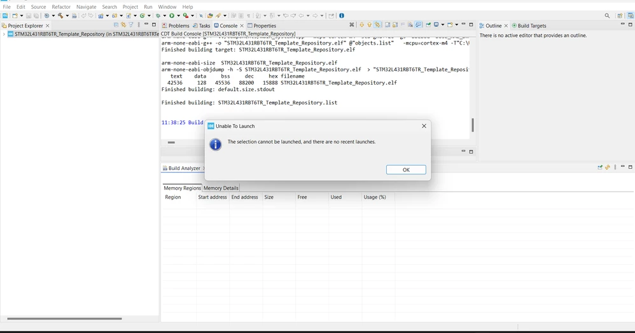Screen dimensions: 635x333
Task: Open the Open Console dropdown arrow
Action: coord(456,25)
